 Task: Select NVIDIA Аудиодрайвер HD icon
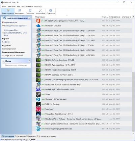[38, 65]
